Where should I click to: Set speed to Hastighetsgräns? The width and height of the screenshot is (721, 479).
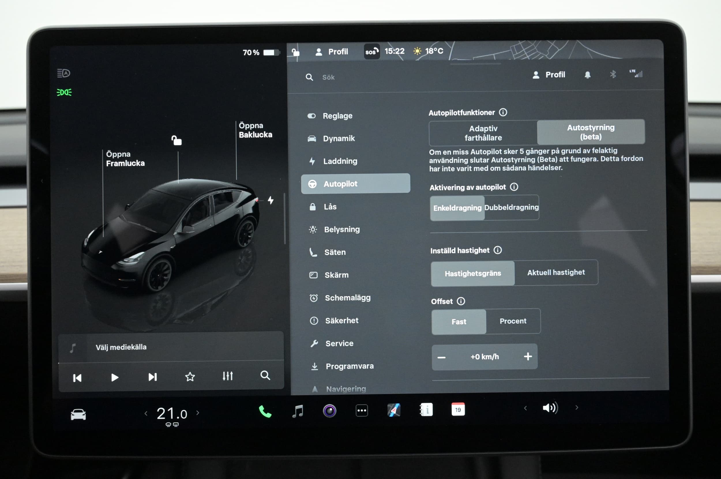473,273
